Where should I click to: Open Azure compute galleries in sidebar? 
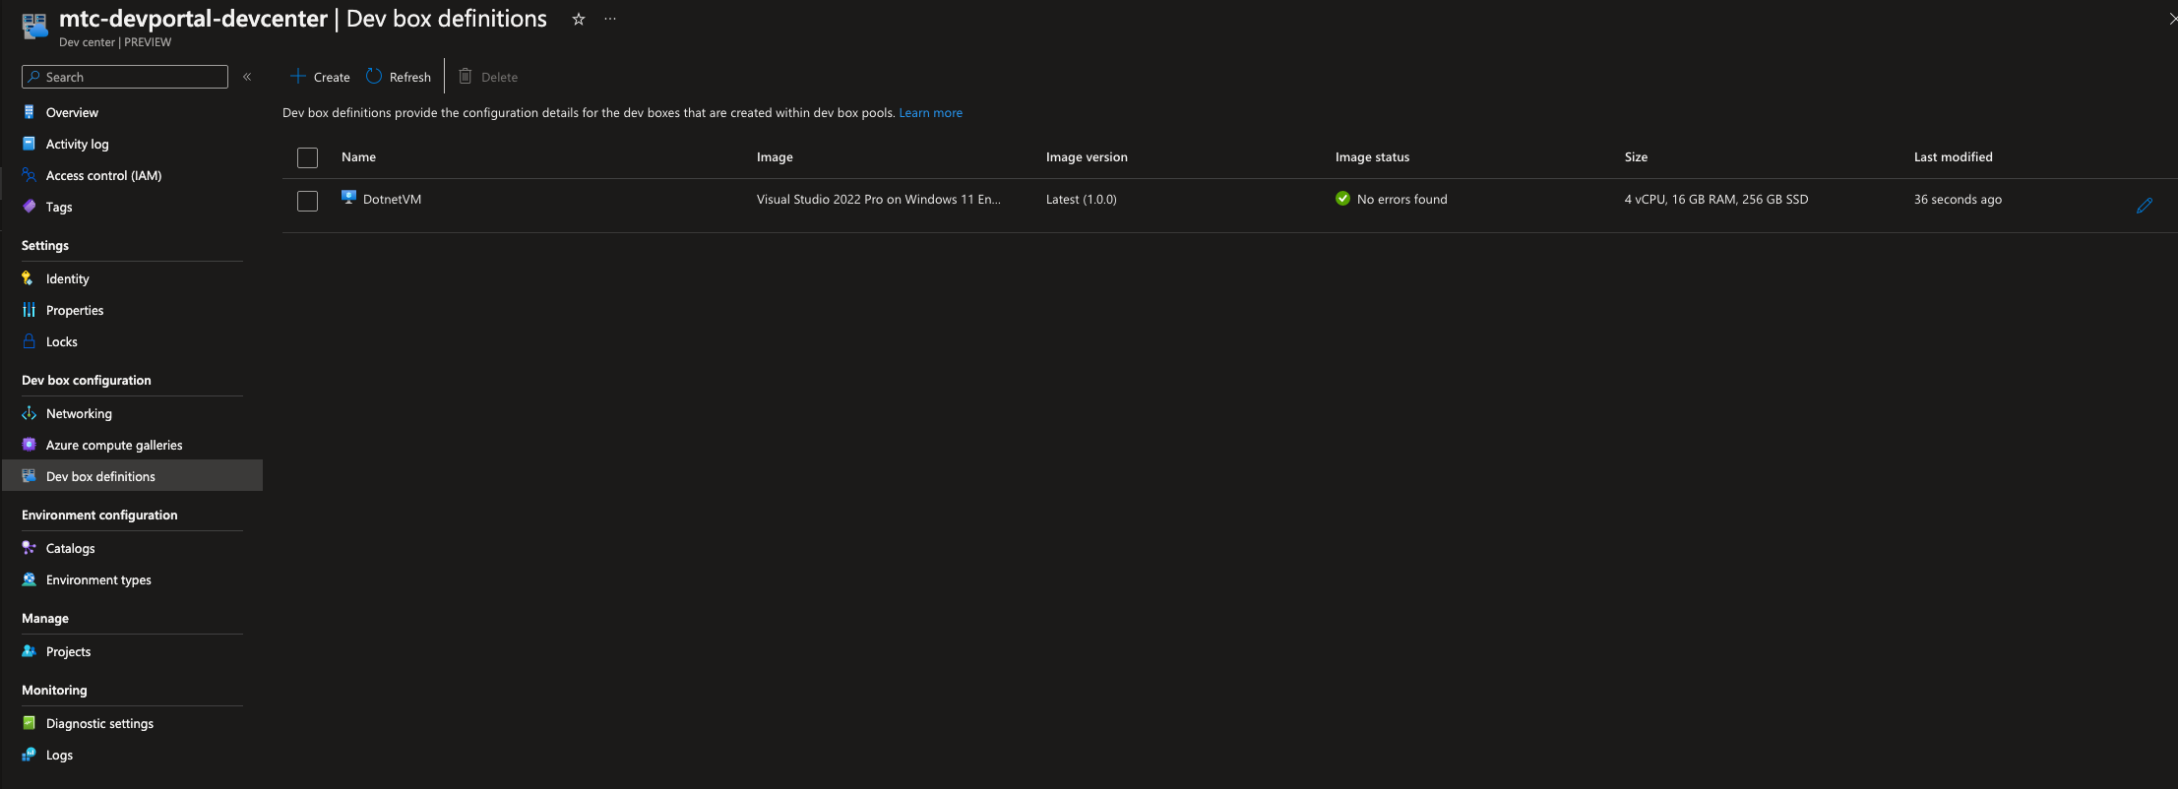(113, 445)
